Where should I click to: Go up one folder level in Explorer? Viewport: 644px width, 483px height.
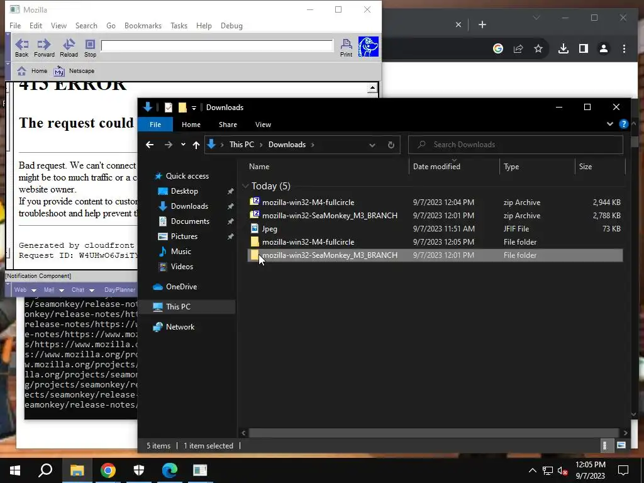coord(196,145)
